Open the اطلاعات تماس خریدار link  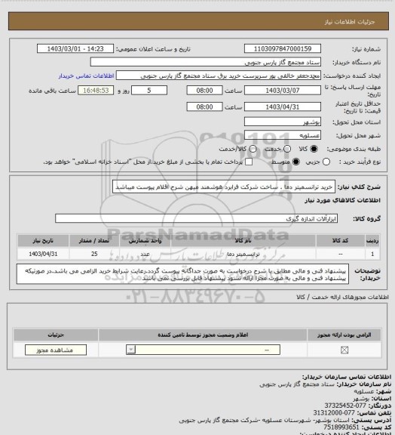click(x=86, y=76)
